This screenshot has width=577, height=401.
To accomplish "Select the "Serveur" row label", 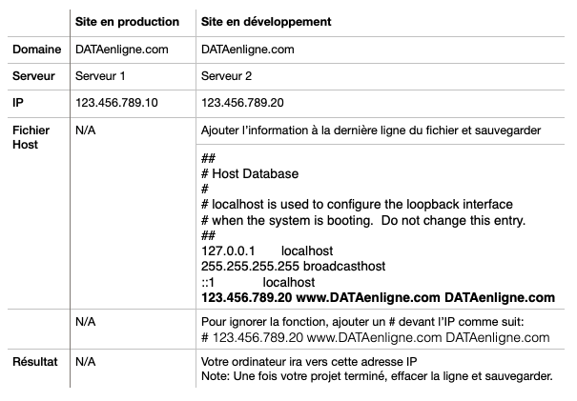I will (34, 74).
